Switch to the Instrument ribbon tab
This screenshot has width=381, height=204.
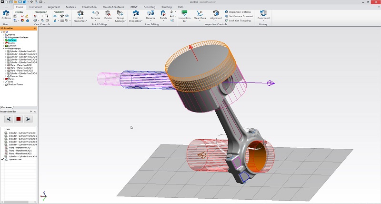(36, 7)
